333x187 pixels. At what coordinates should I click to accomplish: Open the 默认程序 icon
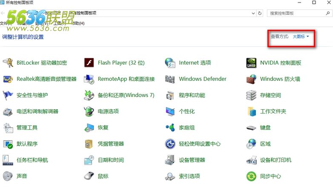pos(8,144)
